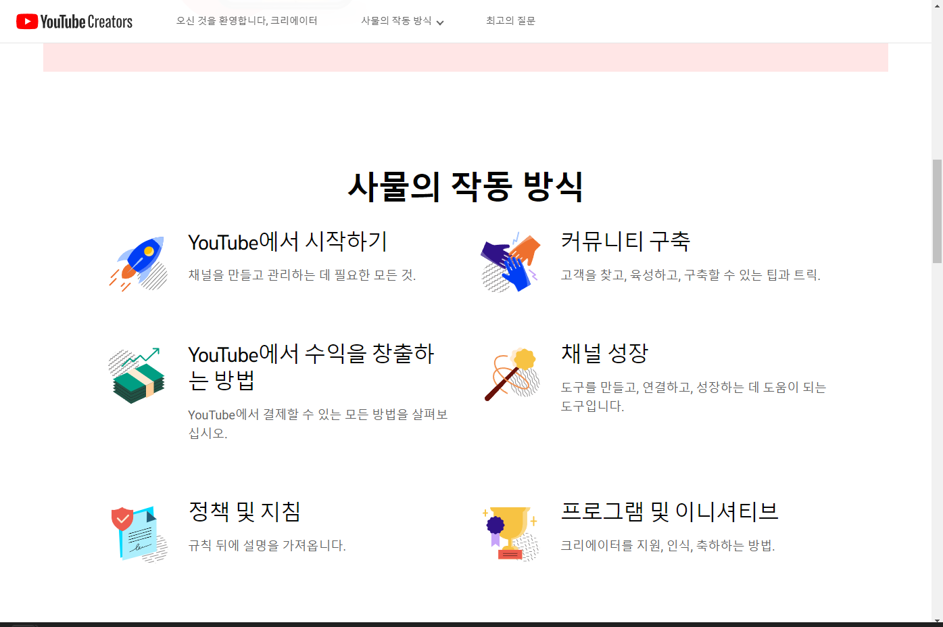Click the magic wand icon for 채널 성장

[512, 374]
